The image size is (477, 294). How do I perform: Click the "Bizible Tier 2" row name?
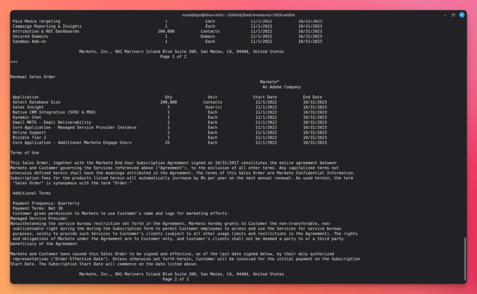[29, 137]
